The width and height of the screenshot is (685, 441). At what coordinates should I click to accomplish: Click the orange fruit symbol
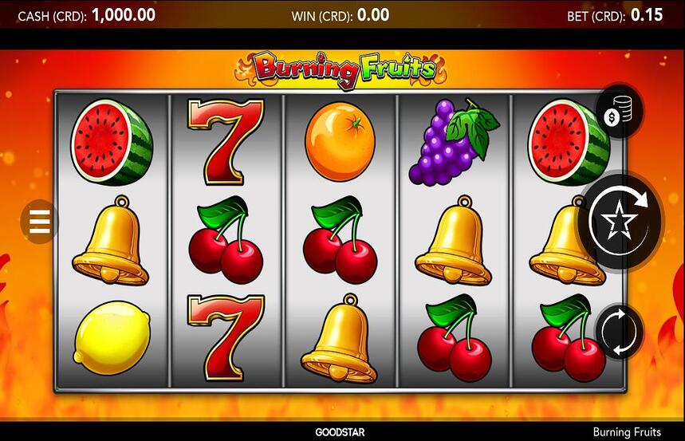coord(340,141)
